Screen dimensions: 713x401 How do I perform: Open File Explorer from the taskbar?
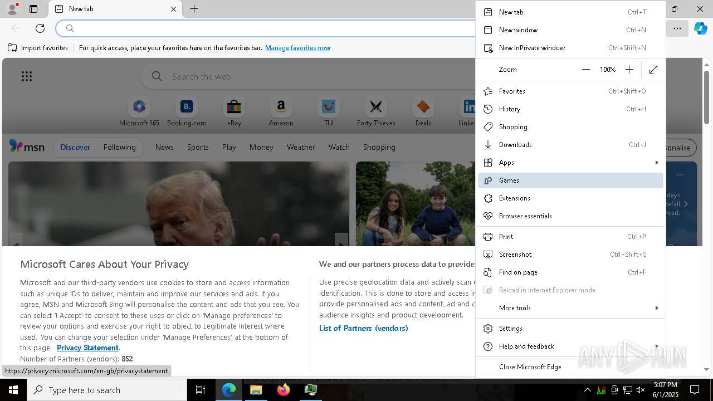point(256,390)
